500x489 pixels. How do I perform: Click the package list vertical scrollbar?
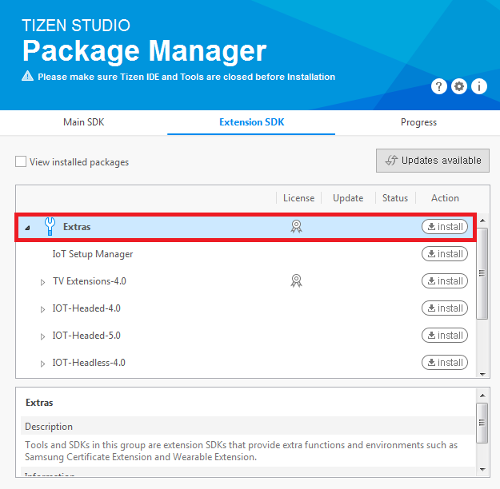coord(482,273)
